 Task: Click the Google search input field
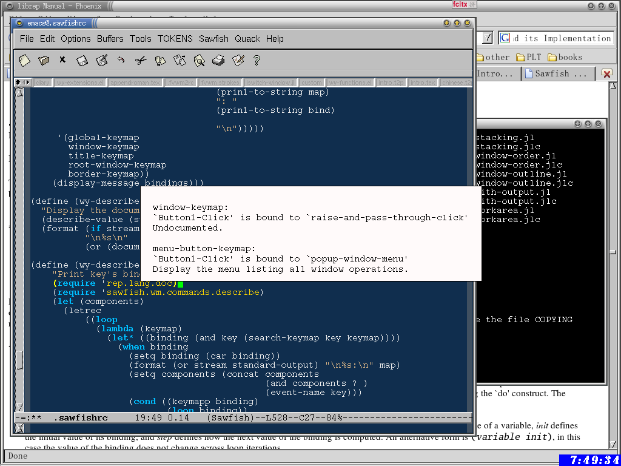[x=562, y=38]
